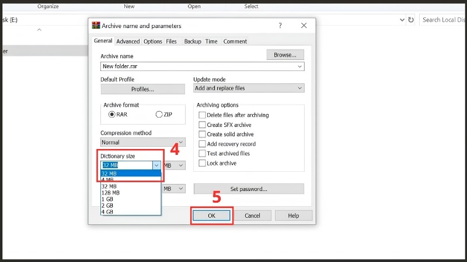Choose highlighted 32 MB in dictionary list

(x=131, y=173)
